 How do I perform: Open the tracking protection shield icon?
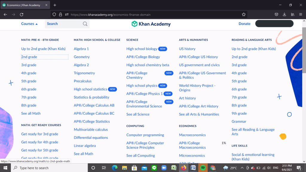click(x=54, y=14)
